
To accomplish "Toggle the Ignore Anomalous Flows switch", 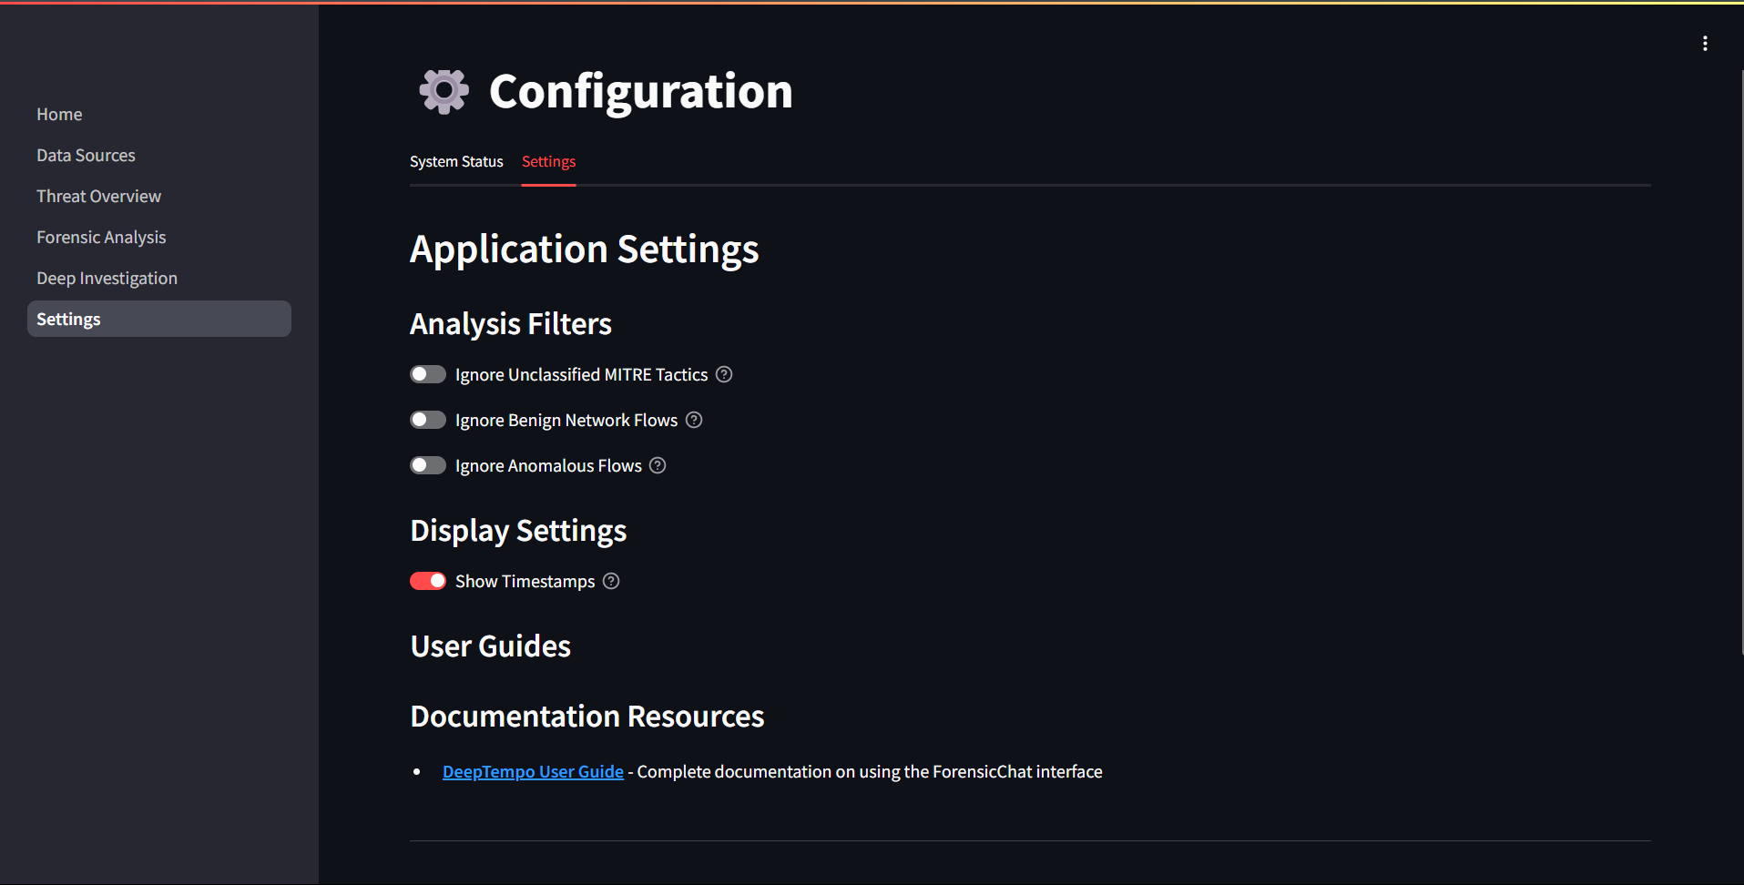I will point(428,465).
